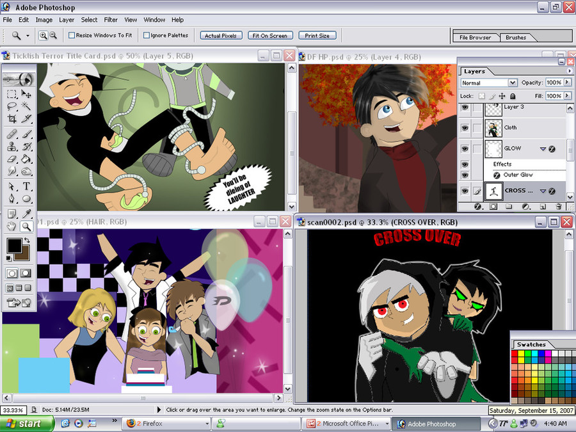
Task: Open the Opacity slider arrow
Action: coord(568,83)
